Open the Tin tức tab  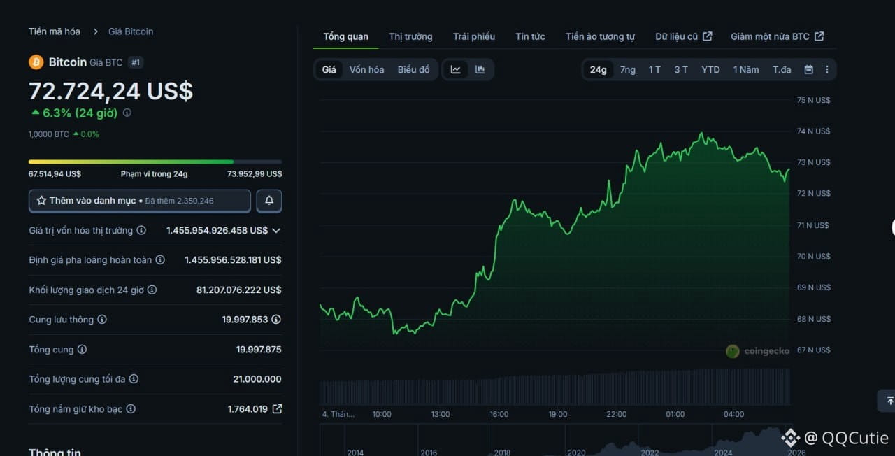pos(530,36)
